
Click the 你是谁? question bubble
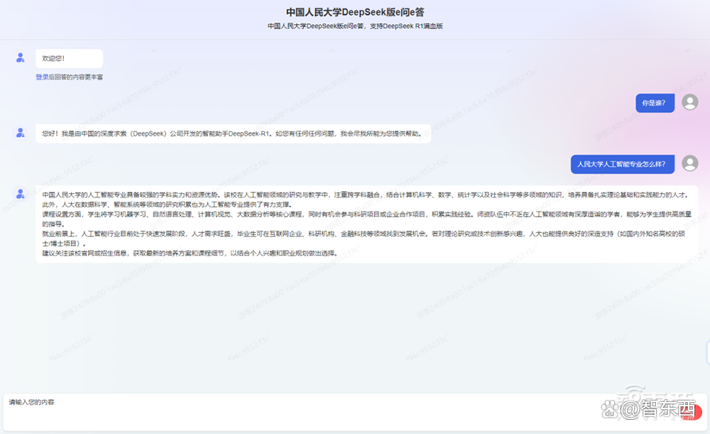655,103
